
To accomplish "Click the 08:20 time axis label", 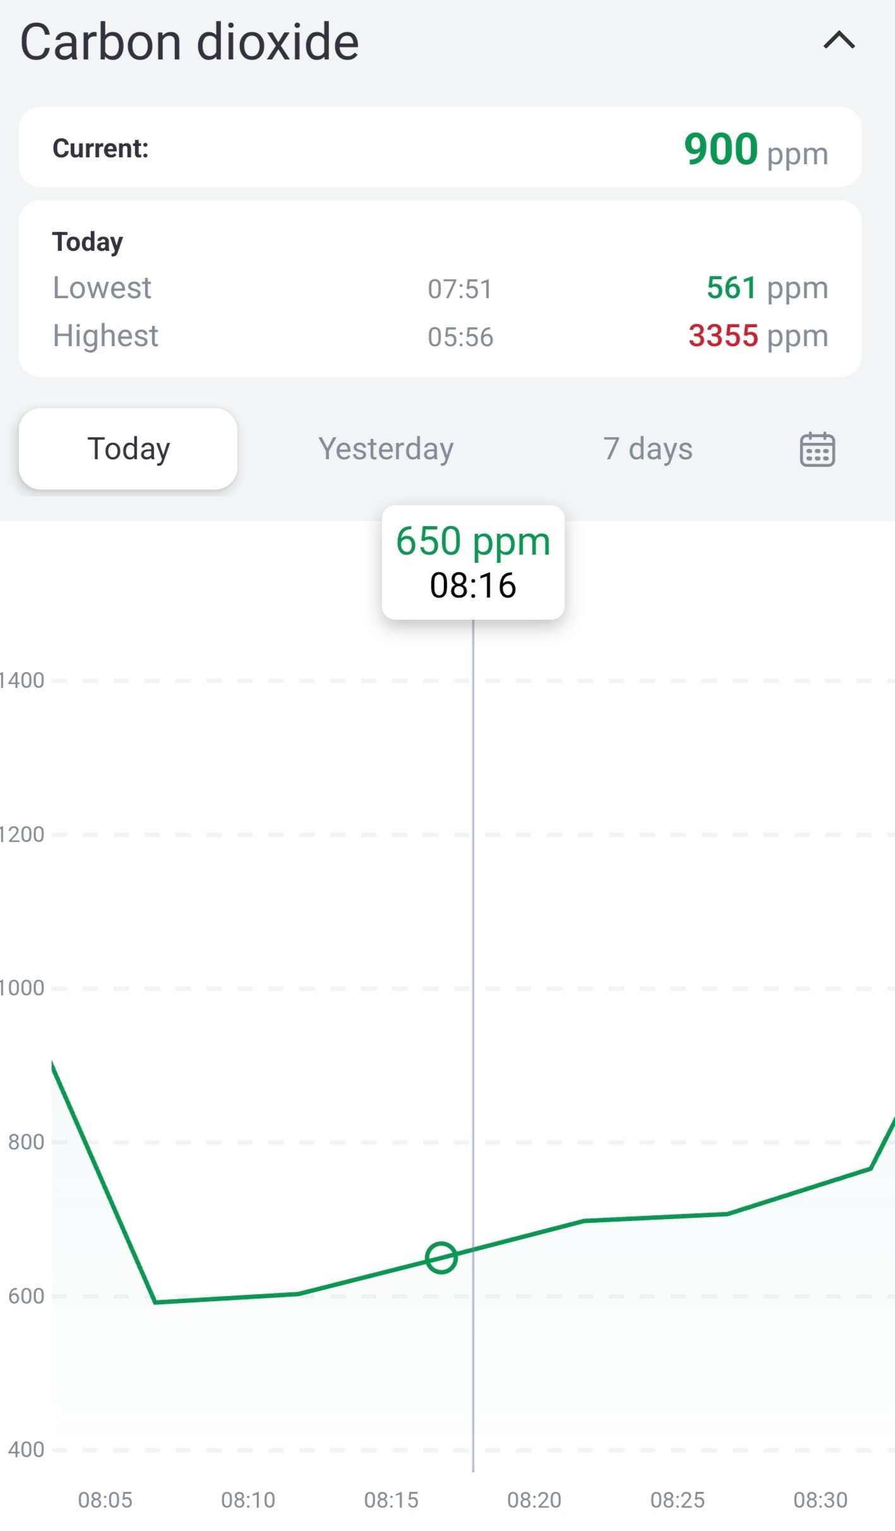I will click(x=534, y=1500).
